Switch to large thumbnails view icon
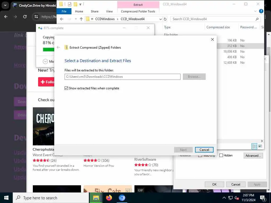The width and height of the screenshot is (271, 203). (260, 146)
